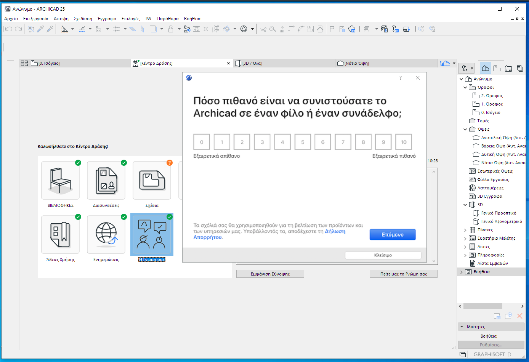This screenshot has width=529, height=362.
Task: Choose score 0 on the survey scale
Action: (x=202, y=142)
